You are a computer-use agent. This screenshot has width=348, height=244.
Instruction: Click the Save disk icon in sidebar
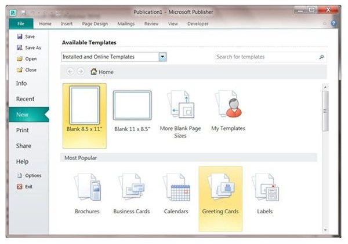[x=20, y=36]
